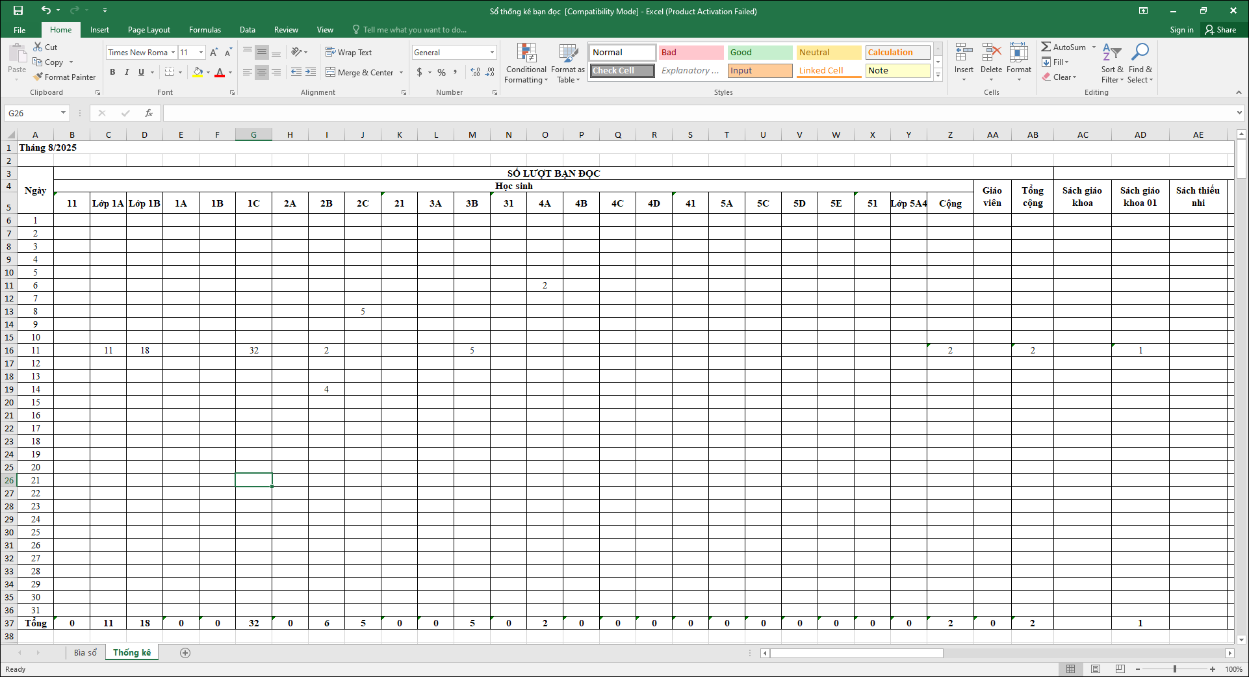Open the Page Layout ribbon tab

point(149,30)
